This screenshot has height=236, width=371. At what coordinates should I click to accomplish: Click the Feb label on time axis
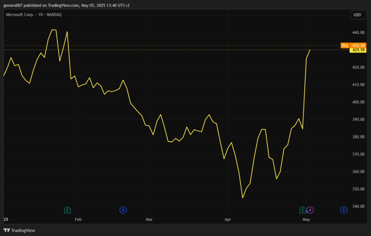click(x=78, y=219)
